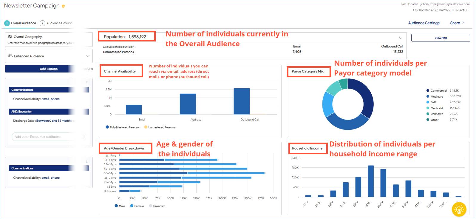Click the Commercial color dot in Payor legend
Viewport: 476px width, 219px height.
(x=428, y=91)
